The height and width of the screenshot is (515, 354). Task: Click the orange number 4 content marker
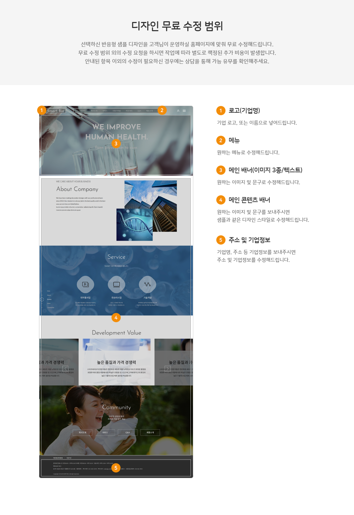tap(116, 318)
